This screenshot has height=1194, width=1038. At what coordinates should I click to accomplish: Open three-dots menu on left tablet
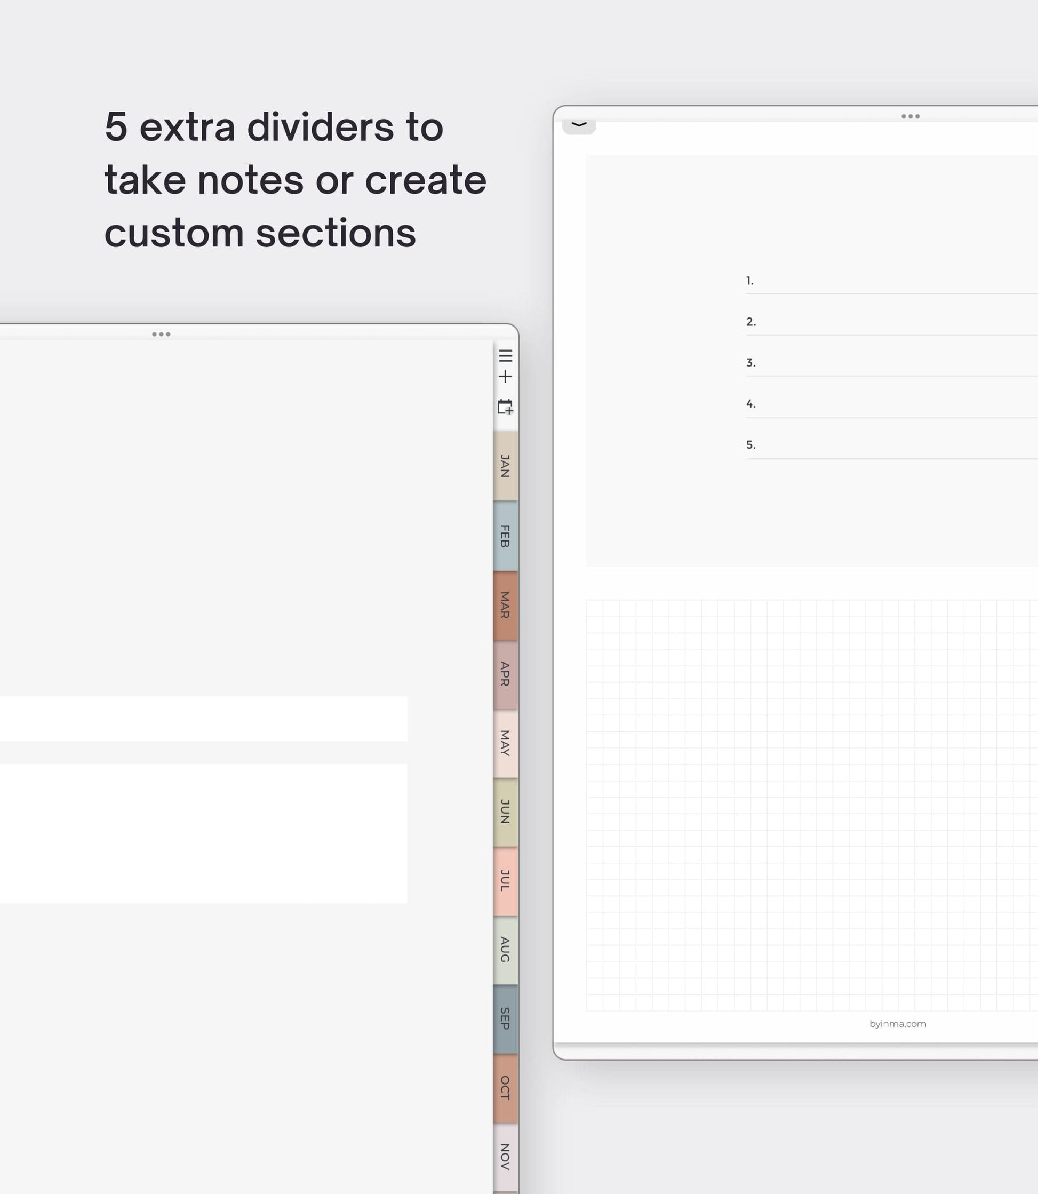(x=161, y=335)
